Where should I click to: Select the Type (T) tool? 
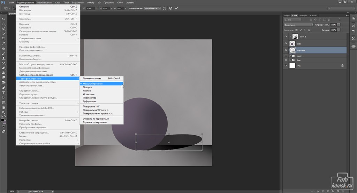[x=3, y=93]
